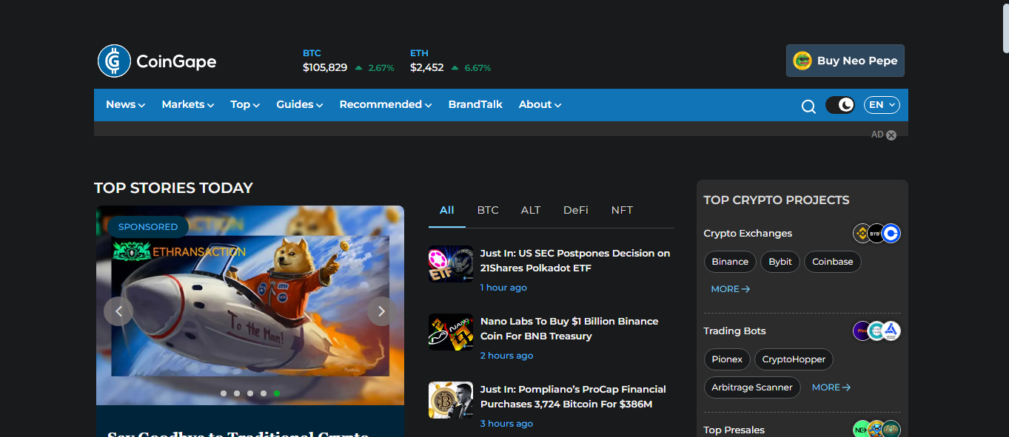Expand the Top menu
Screen dimensions: 1009x437
click(245, 105)
